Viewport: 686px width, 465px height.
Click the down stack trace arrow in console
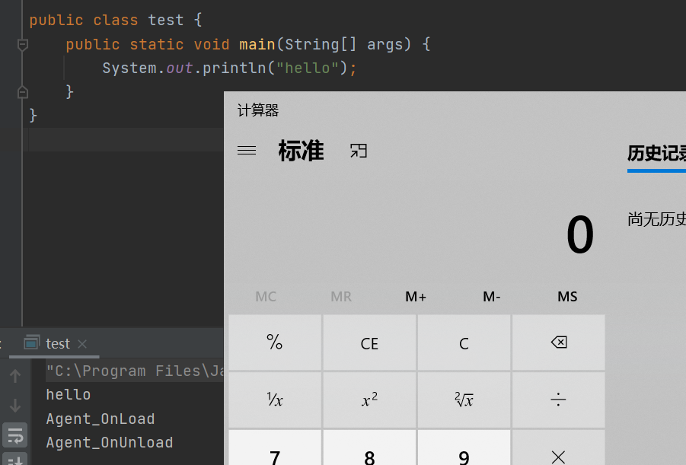pyautogui.click(x=15, y=406)
